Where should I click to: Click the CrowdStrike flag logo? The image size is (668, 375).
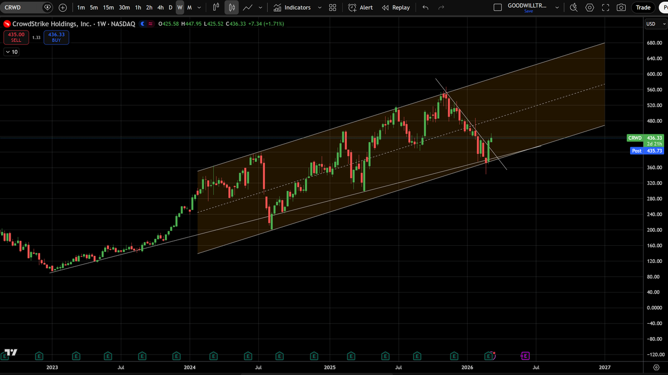(x=7, y=24)
